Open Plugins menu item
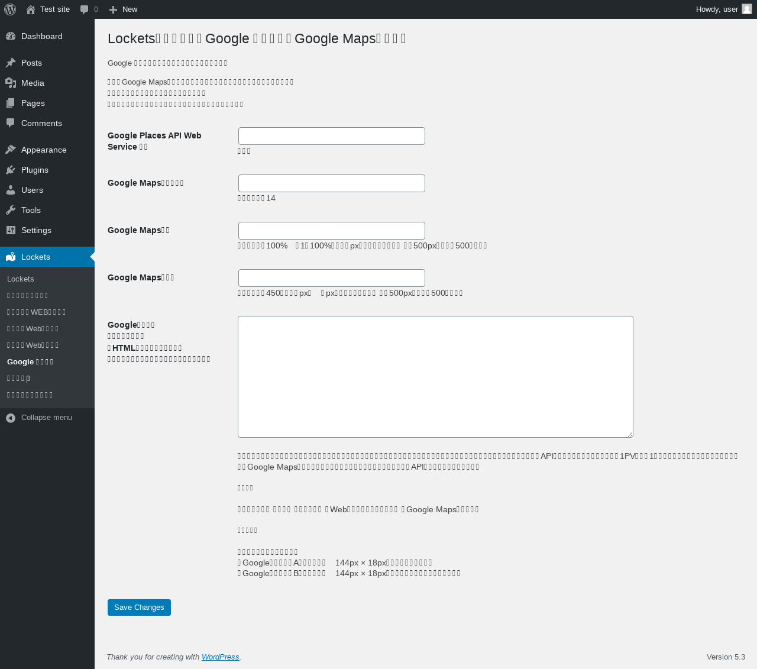 (x=47, y=170)
